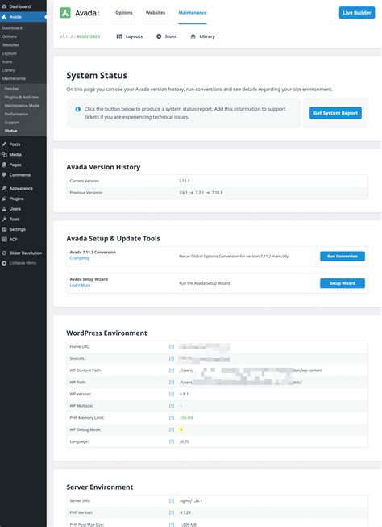382x527 pixels.
Task: Click the Posts pin icon
Action: pyautogui.click(x=4, y=144)
